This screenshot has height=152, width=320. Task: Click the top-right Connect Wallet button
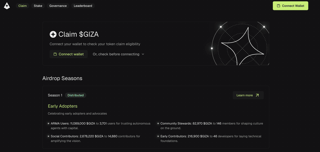(290, 6)
